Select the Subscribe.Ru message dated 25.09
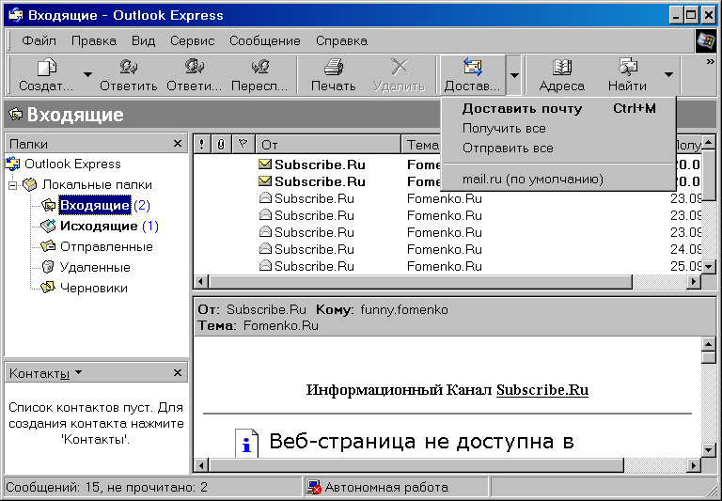722x501 pixels. point(447,267)
